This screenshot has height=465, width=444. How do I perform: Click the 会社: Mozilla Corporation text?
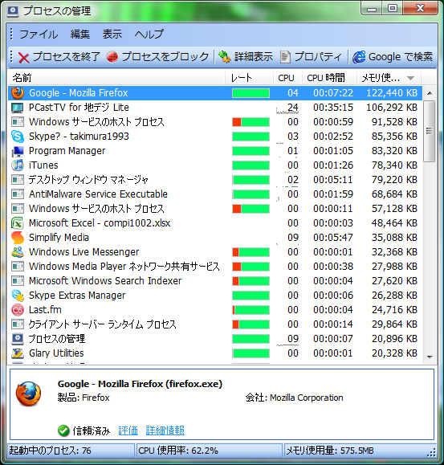[295, 398]
